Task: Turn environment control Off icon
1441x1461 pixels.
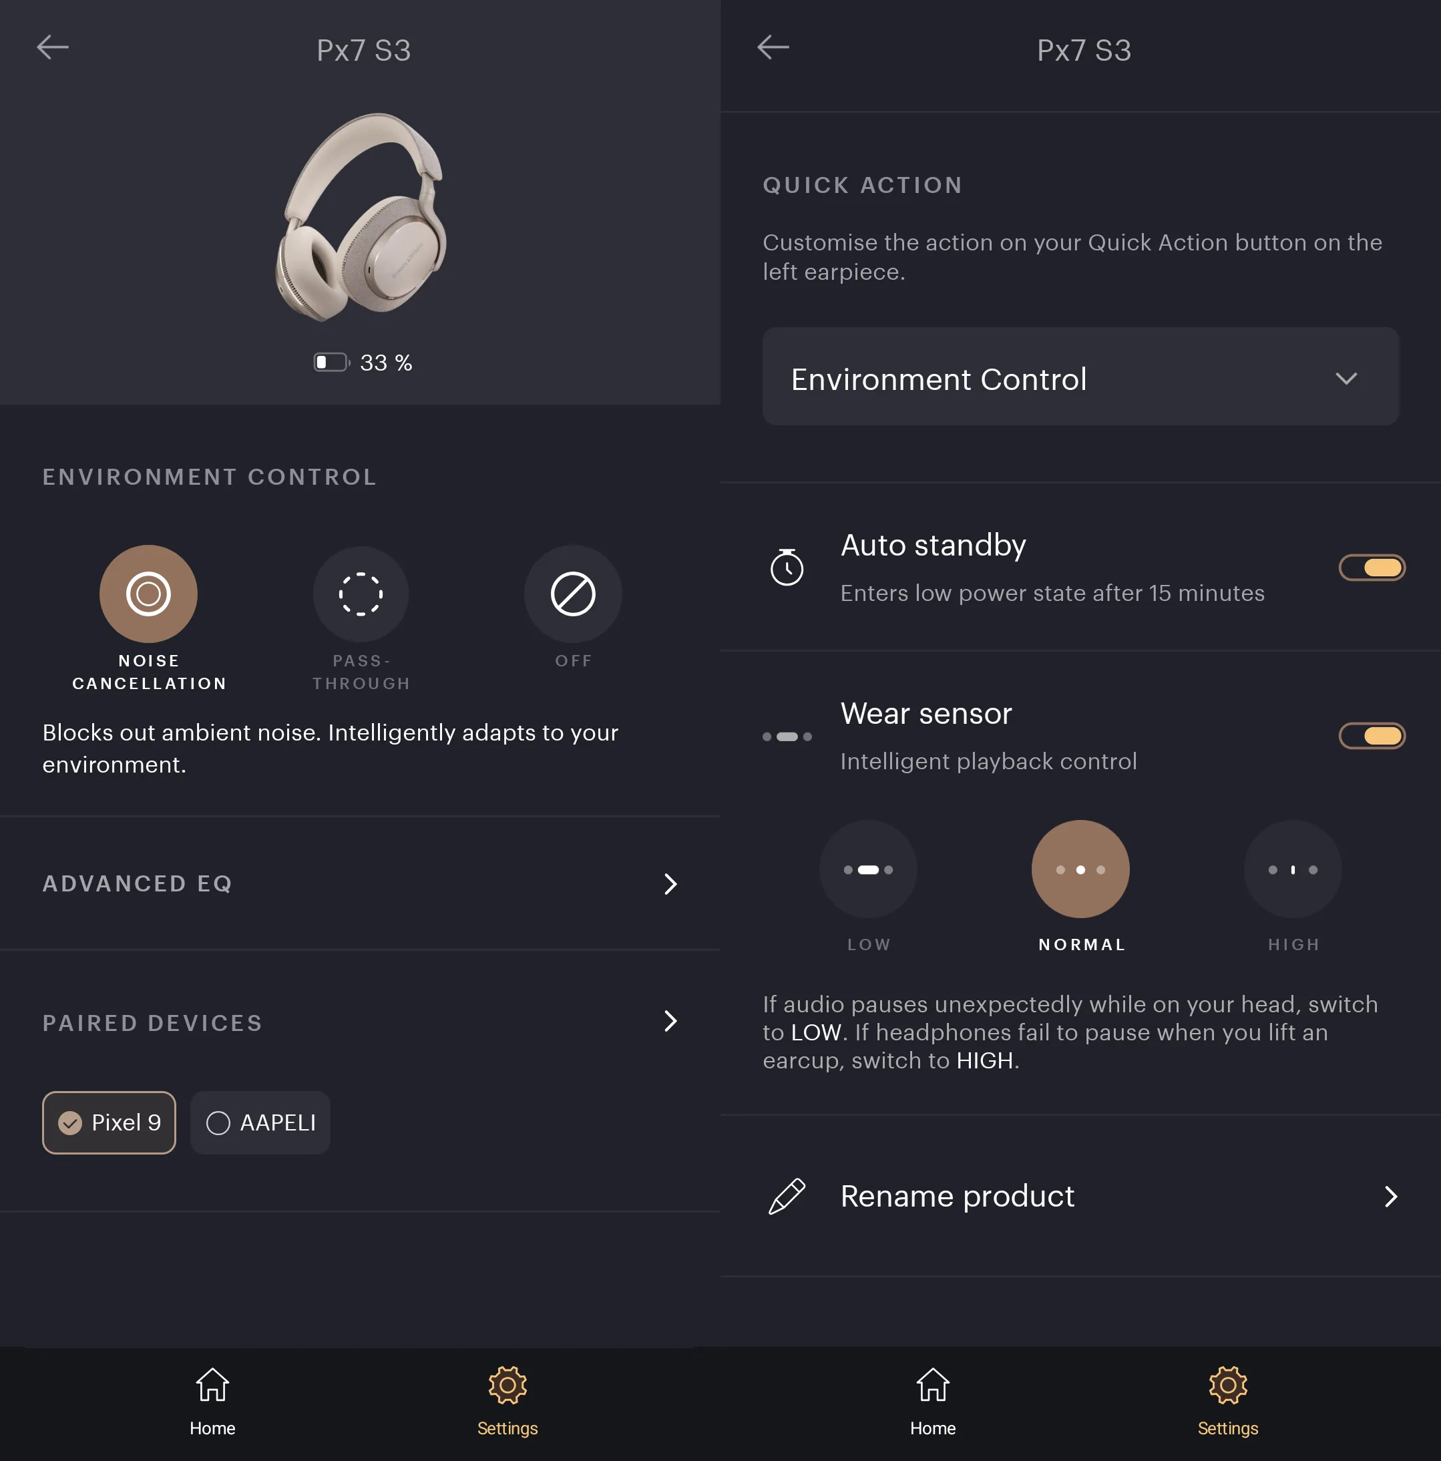Action: pos(573,594)
